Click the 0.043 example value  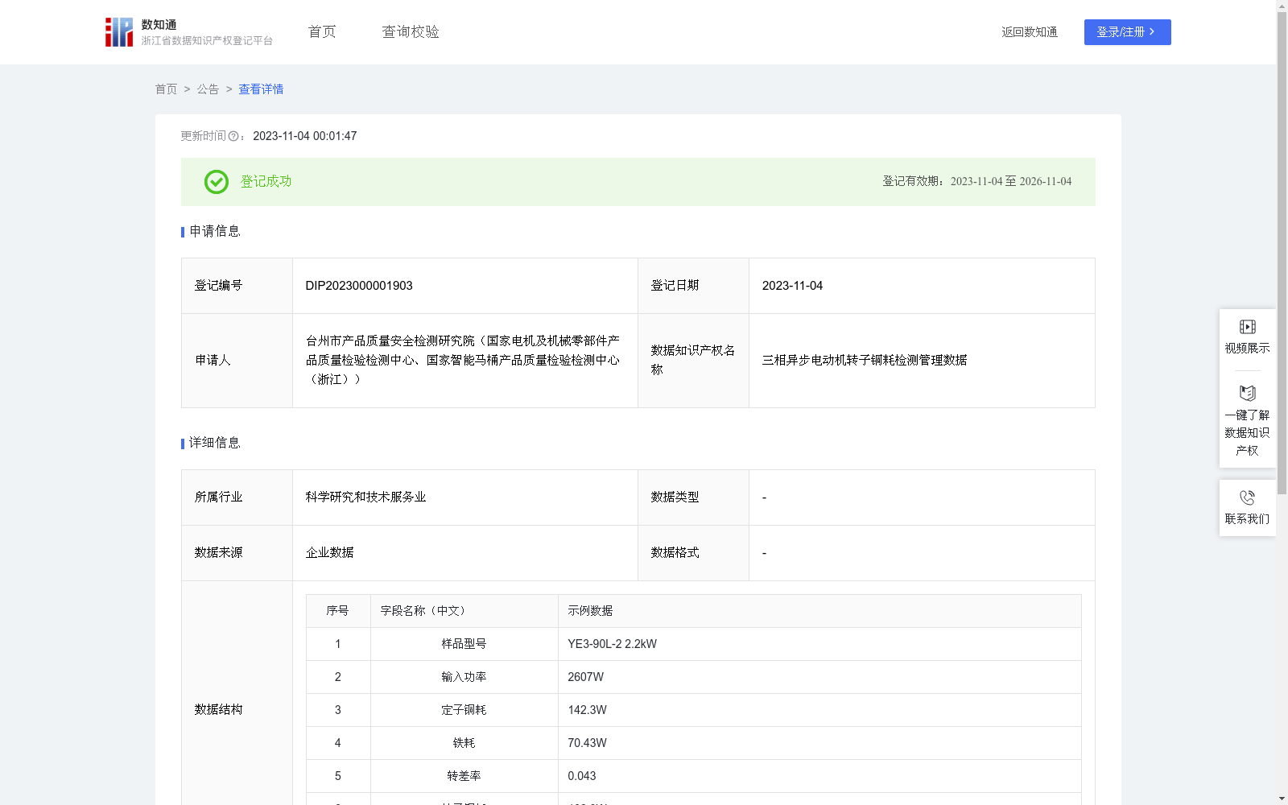tap(582, 776)
